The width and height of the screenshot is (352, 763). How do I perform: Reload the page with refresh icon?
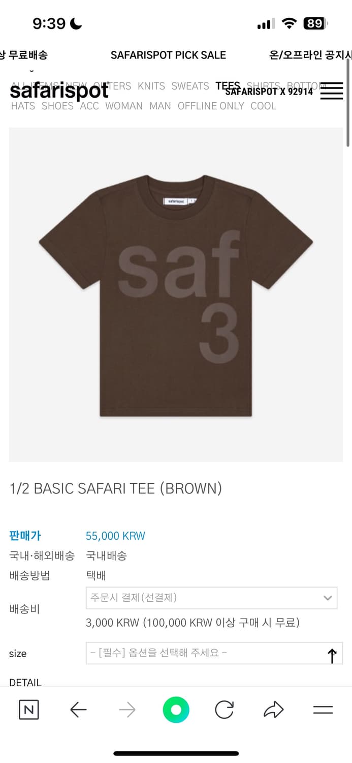point(224,710)
